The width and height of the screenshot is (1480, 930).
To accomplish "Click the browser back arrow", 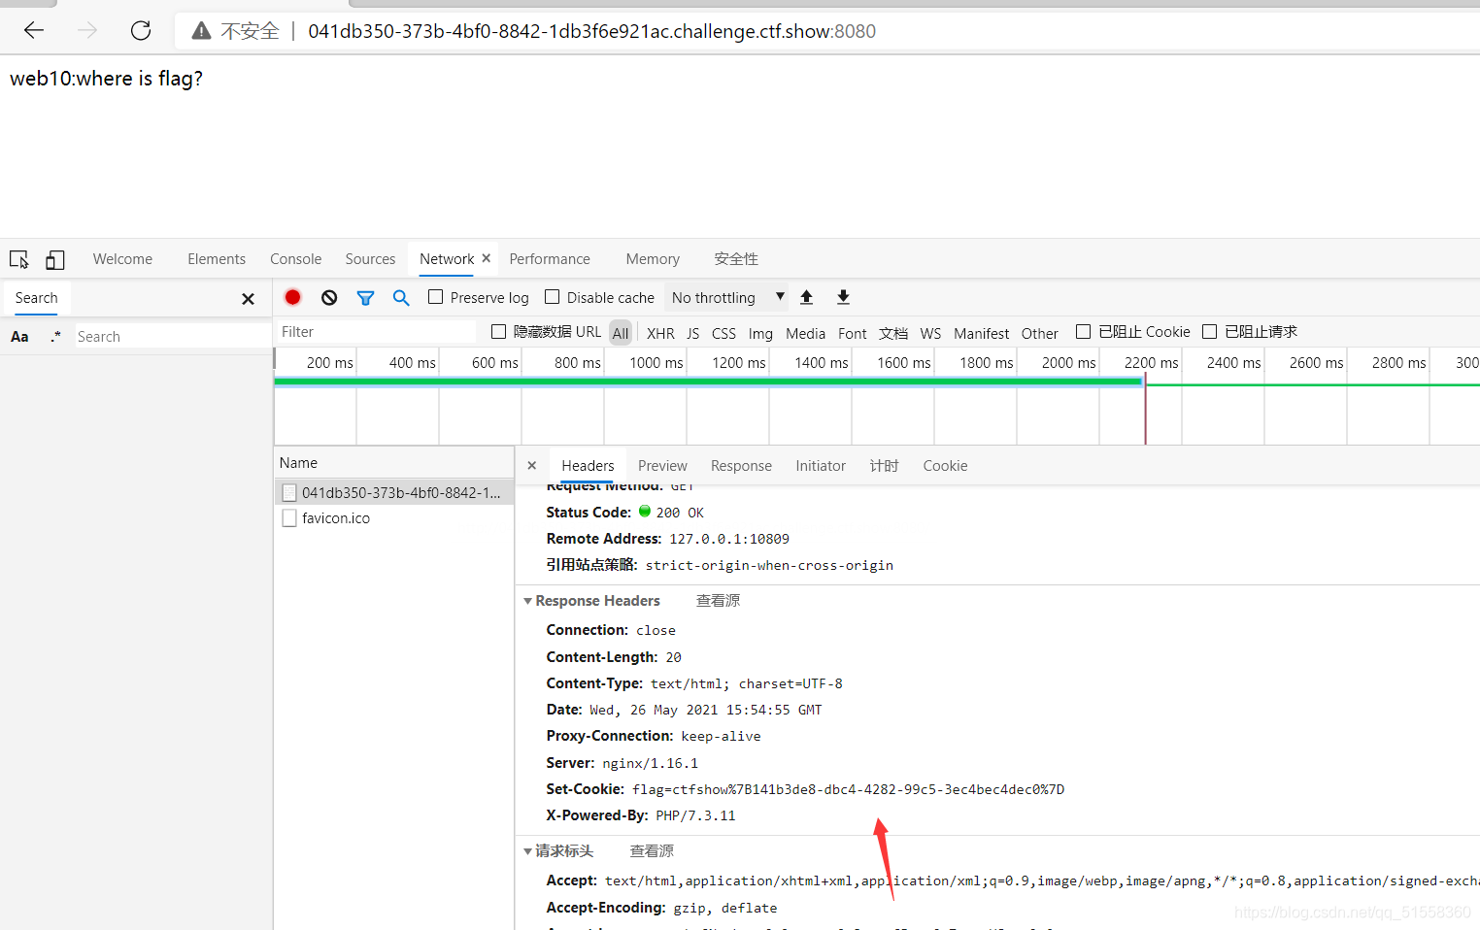I will [34, 30].
